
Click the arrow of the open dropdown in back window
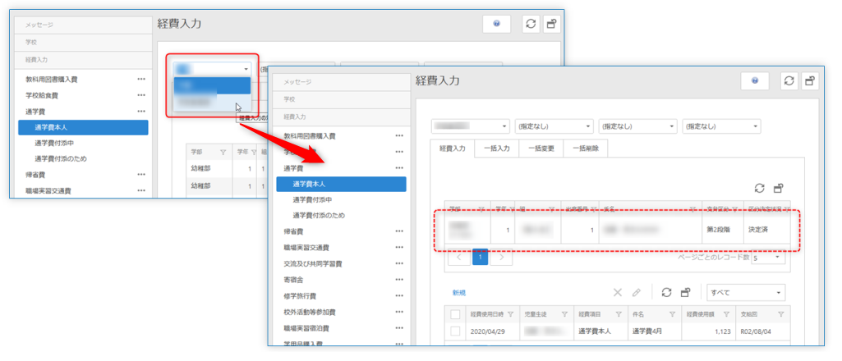pyautogui.click(x=246, y=69)
